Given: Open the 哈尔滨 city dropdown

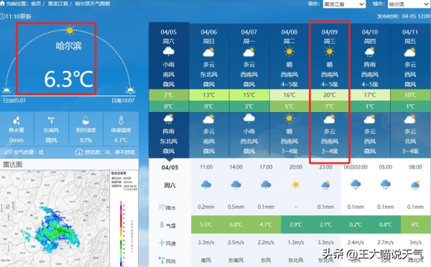Looking at the screenshot, I should point(409,4).
